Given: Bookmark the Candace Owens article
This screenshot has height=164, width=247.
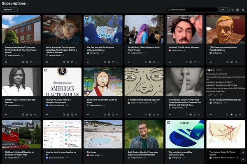Looking at the screenshot, I should coord(23,114).
